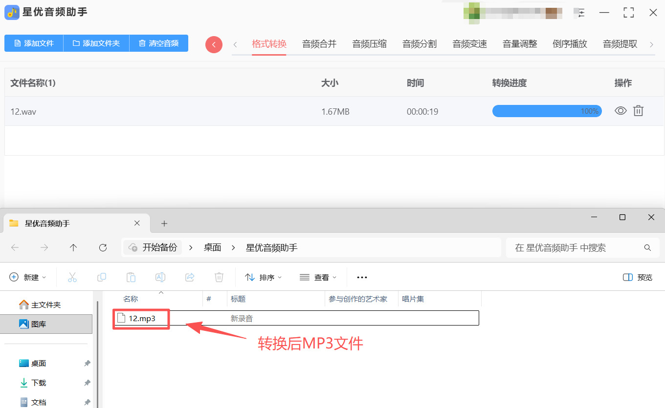Click the 100% conversion progress bar
Screen dimensions: 665x408
click(547, 111)
